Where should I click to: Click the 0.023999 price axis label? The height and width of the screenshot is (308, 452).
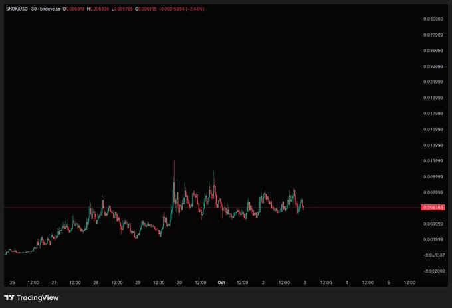tap(433, 67)
